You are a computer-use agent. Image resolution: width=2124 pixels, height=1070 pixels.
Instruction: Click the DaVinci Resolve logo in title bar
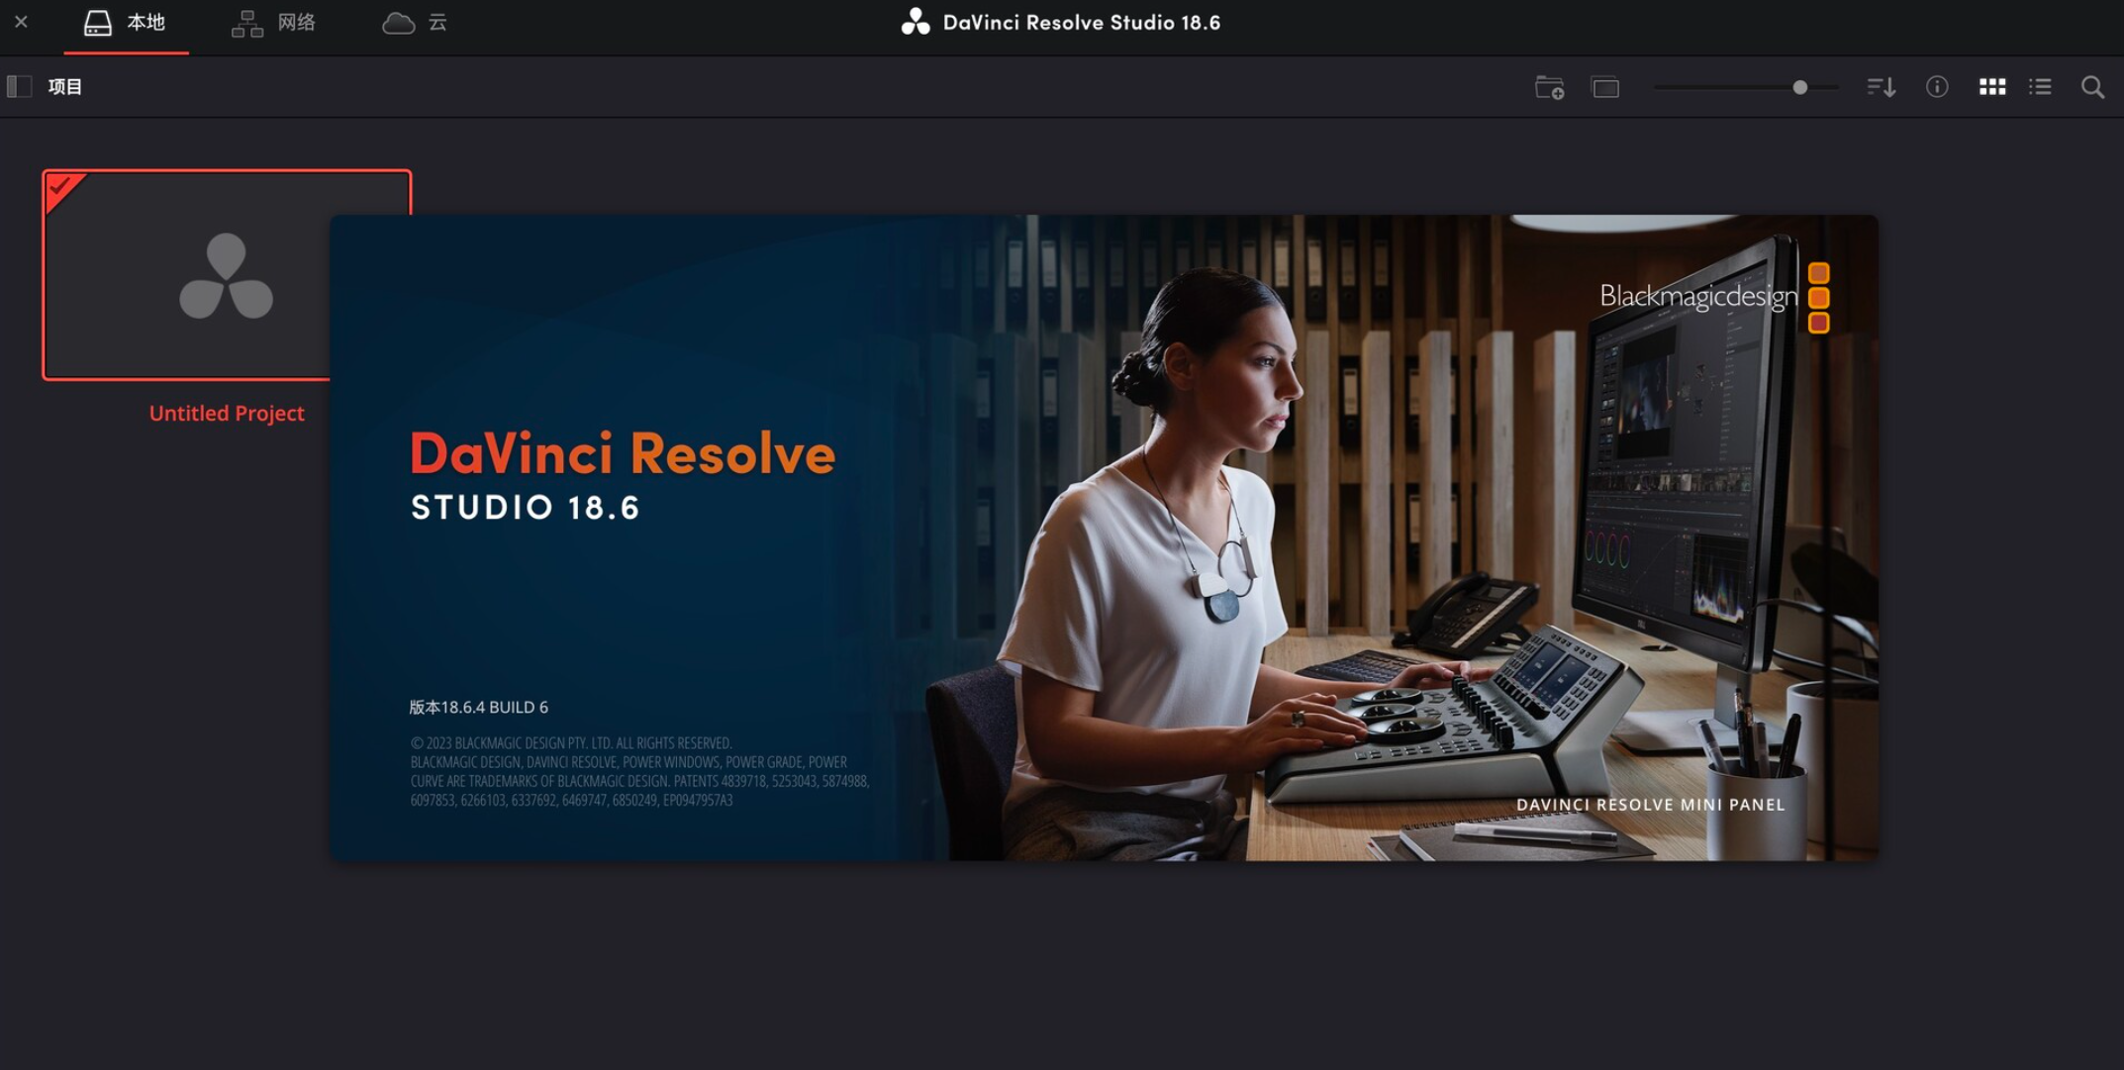(x=916, y=22)
